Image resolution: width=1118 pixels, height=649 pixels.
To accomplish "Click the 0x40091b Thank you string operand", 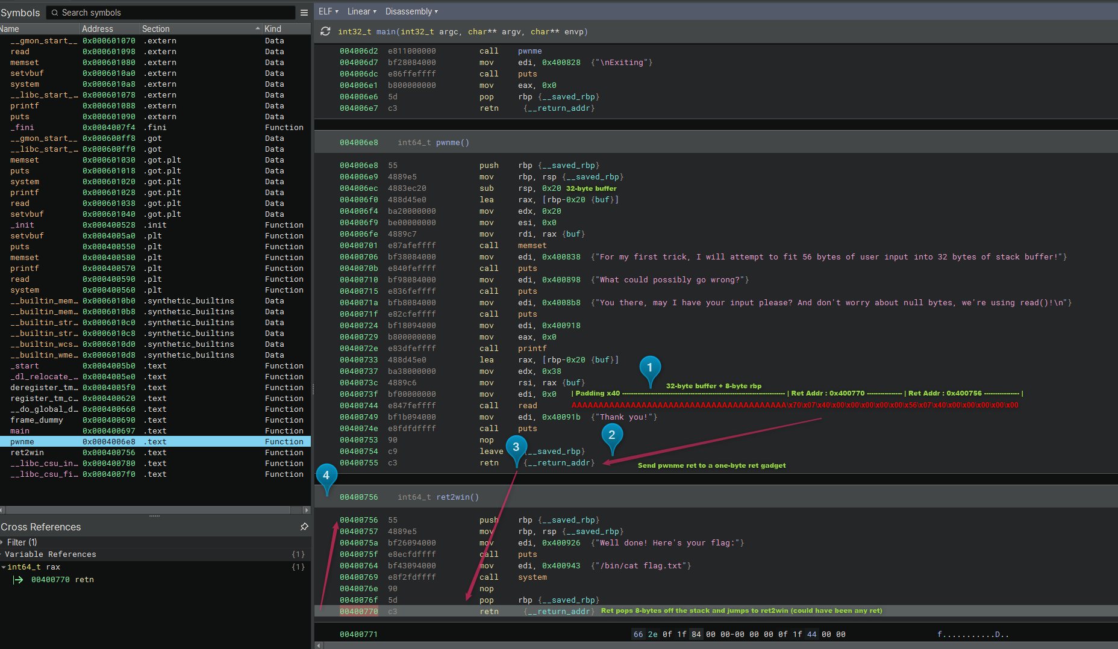I will 561,417.
